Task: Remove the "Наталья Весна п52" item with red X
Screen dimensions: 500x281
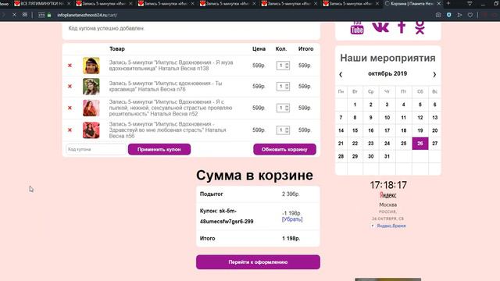Action: click(x=70, y=108)
